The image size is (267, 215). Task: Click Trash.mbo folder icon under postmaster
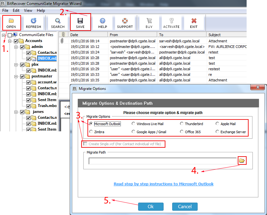pyautogui.click(x=34, y=106)
